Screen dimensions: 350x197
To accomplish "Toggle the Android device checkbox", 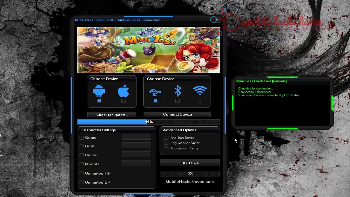I will [x=99, y=101].
